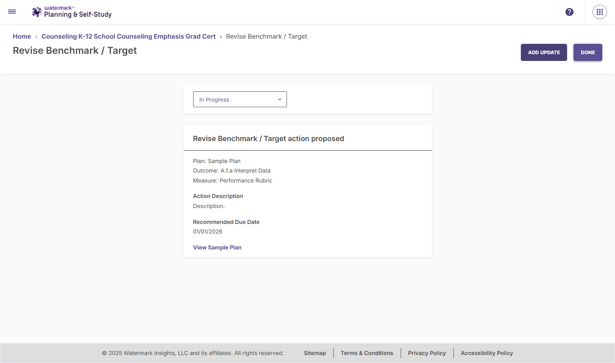Select the 'Outcome: A.1.a Interpret Data' text
Image resolution: width=615 pixels, height=363 pixels.
coord(232,171)
